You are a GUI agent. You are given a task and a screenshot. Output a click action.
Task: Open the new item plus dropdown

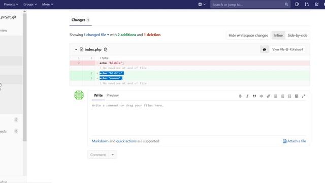click(x=202, y=5)
